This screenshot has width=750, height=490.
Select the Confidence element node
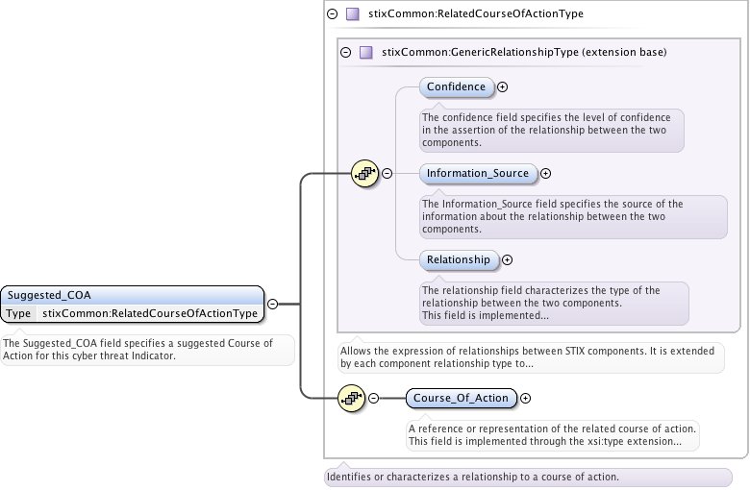[x=457, y=87]
